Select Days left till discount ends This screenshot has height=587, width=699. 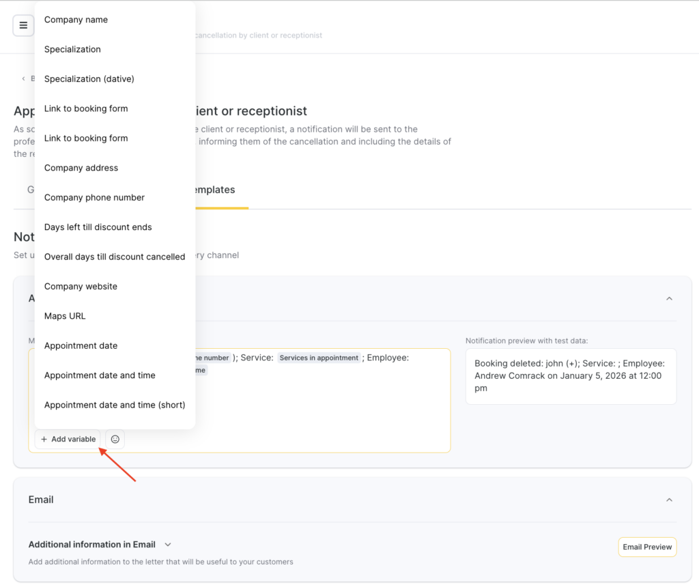tap(98, 227)
